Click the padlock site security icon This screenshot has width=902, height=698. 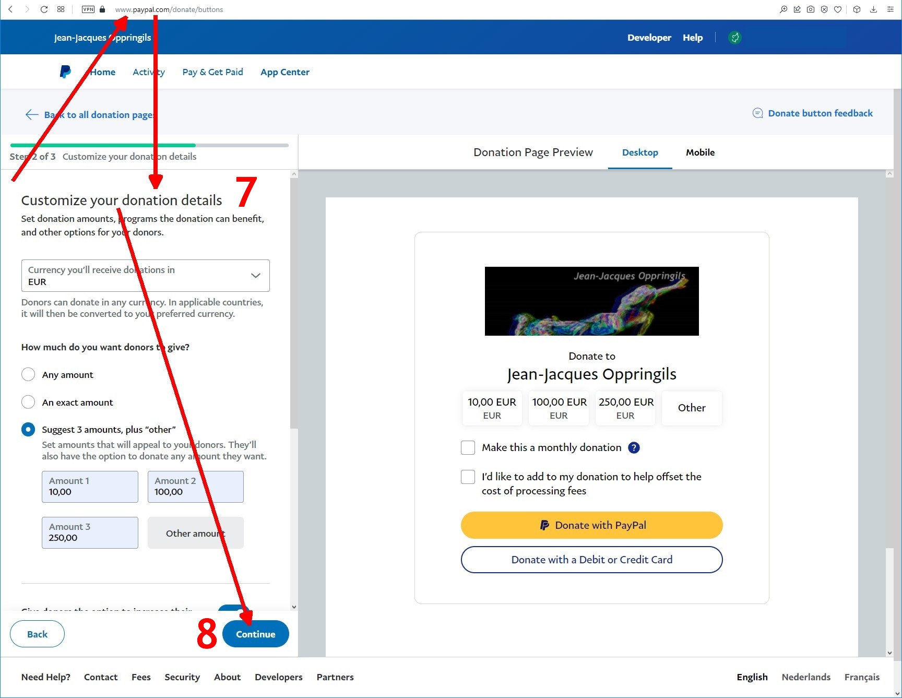(x=102, y=9)
